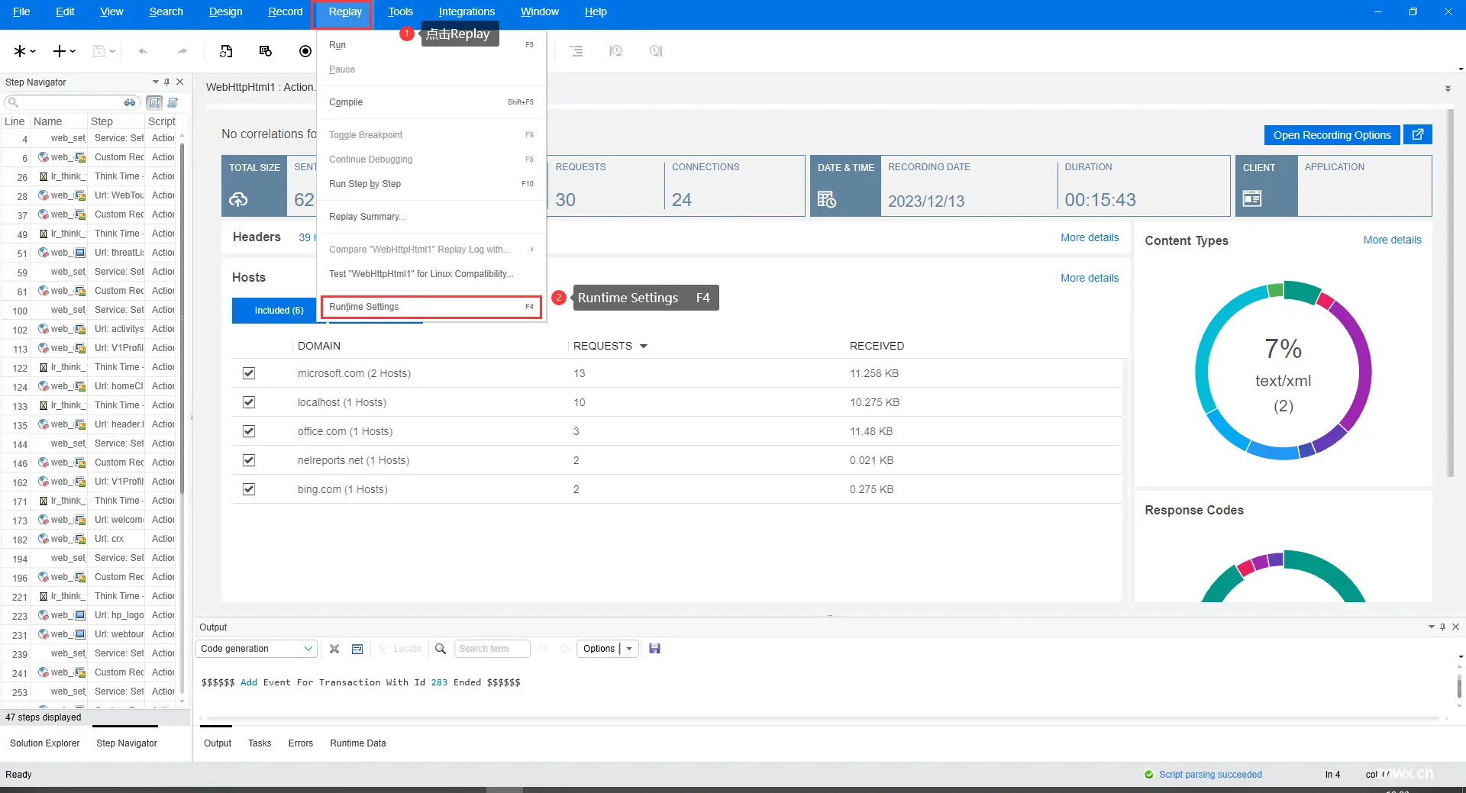The height and width of the screenshot is (793, 1466).
Task: Switch to the Runtime Data tab
Action: (358, 743)
